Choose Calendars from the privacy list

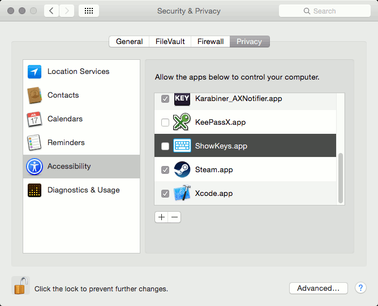pyautogui.click(x=65, y=119)
